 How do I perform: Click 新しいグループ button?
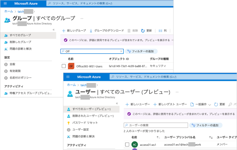pyautogui.click(x=74, y=31)
